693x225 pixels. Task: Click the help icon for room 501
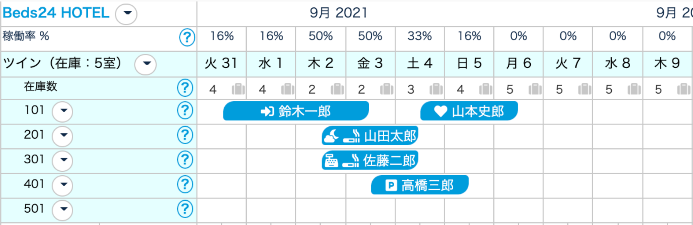(185, 209)
